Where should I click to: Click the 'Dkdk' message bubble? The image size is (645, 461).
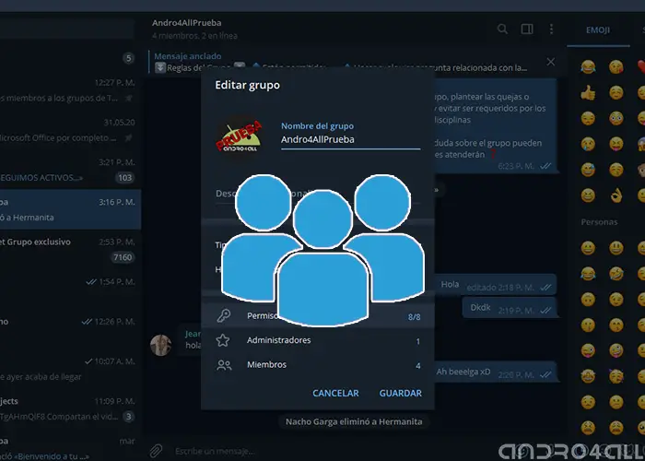tap(510, 308)
